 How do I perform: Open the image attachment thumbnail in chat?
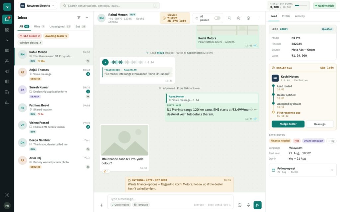click(x=124, y=140)
